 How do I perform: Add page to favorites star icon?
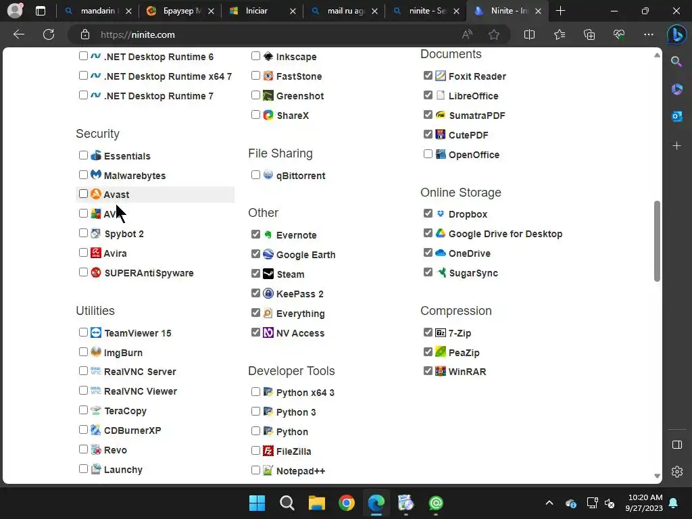pos(494,34)
